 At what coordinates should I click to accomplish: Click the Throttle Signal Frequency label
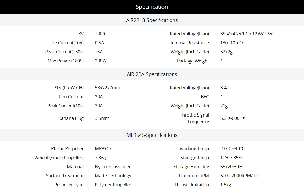coord(195,118)
